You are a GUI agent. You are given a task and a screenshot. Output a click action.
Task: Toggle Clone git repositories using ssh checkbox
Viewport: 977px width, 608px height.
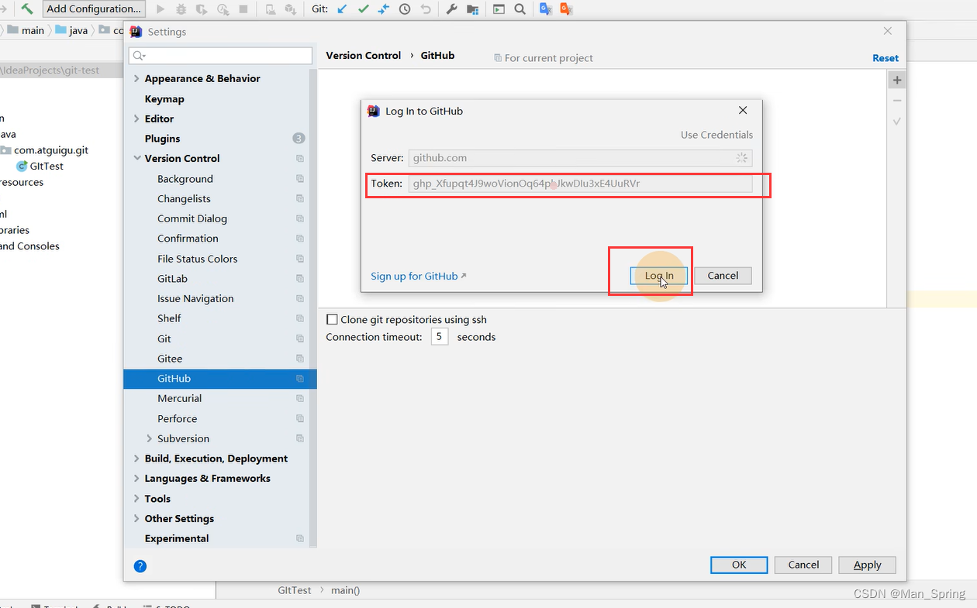coord(332,319)
